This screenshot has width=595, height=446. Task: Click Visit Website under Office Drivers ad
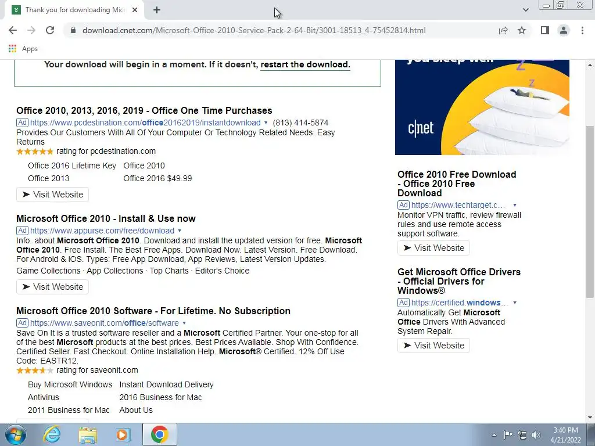[x=433, y=346]
